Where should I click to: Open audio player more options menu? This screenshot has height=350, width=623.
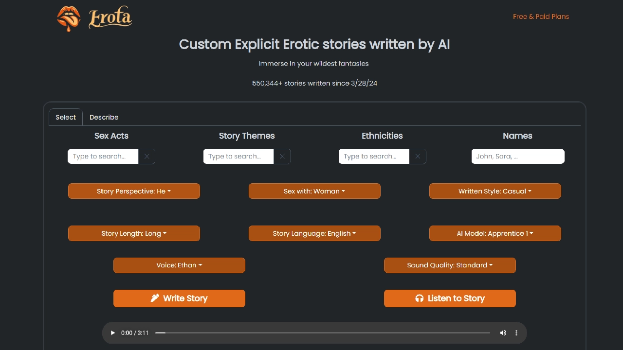516,333
